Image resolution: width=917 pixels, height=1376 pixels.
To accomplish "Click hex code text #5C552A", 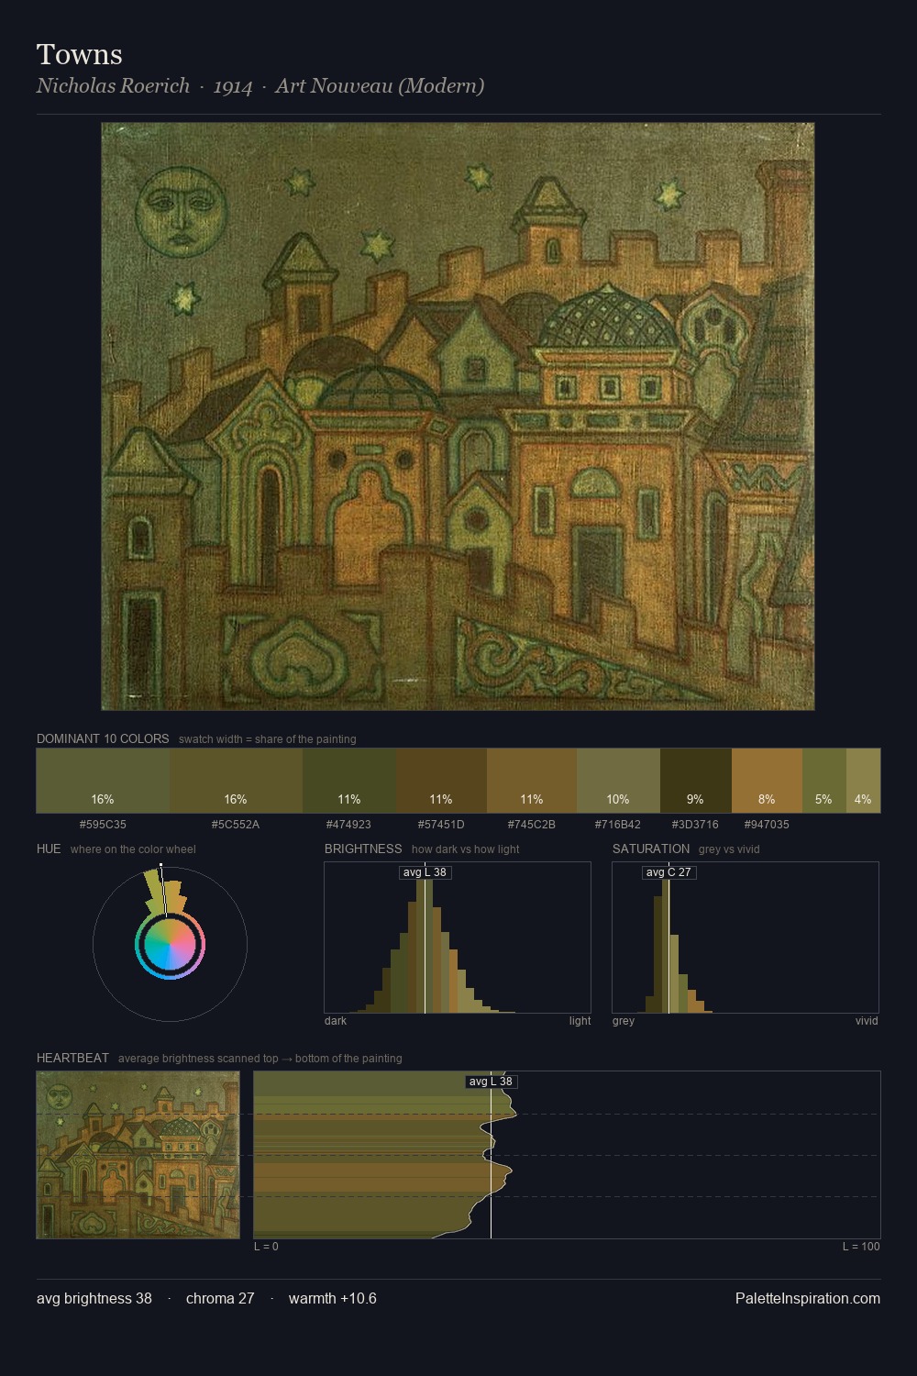I will [x=236, y=825].
